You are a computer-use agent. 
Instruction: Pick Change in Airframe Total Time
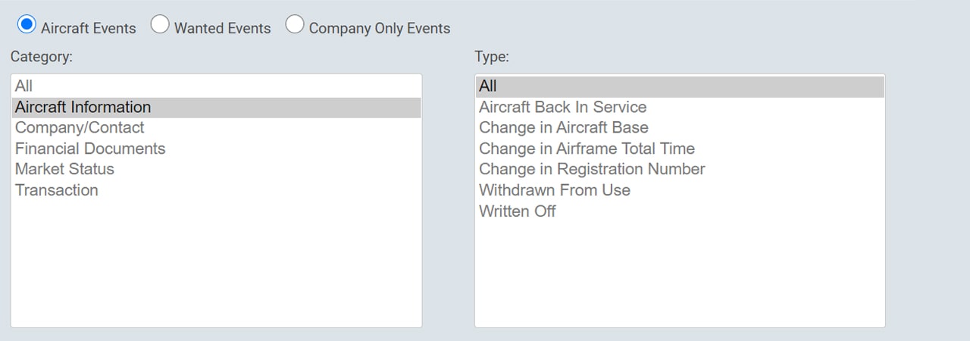(680, 149)
